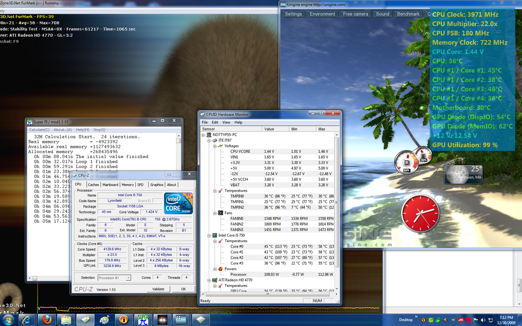Switch to the Paint palette taskbar icon
522x326 pixels.
pos(105,320)
